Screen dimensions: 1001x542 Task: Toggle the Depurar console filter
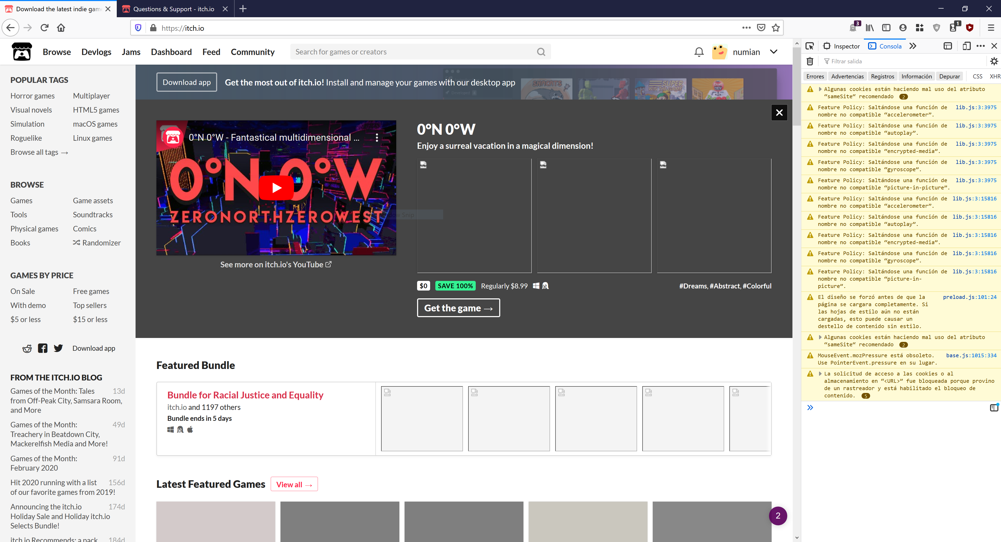[949, 77]
